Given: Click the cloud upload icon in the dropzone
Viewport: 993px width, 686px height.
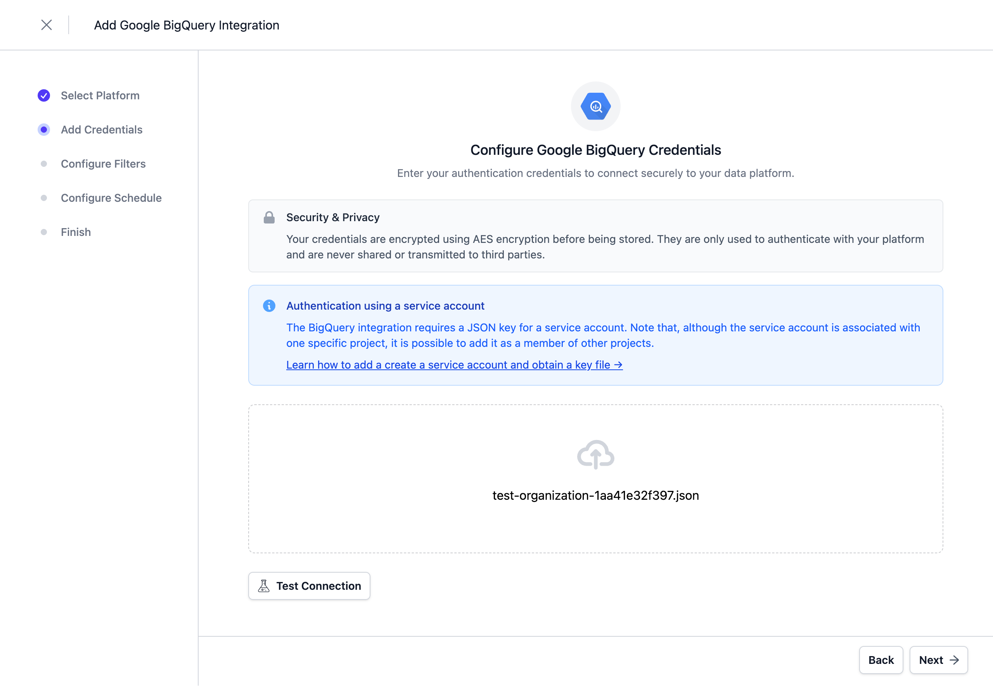Looking at the screenshot, I should coord(595,455).
